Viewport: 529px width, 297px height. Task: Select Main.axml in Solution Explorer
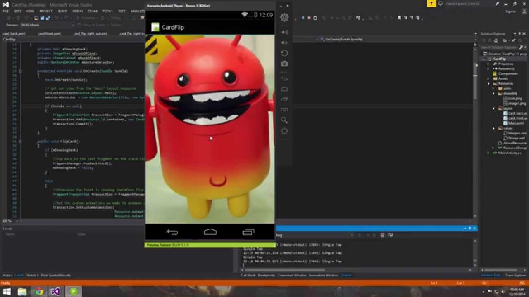coord(516,123)
